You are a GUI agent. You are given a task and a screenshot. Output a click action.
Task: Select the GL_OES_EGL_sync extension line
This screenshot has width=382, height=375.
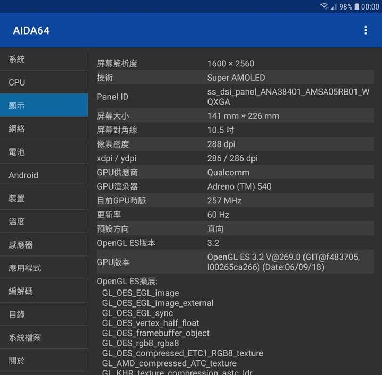137,313
